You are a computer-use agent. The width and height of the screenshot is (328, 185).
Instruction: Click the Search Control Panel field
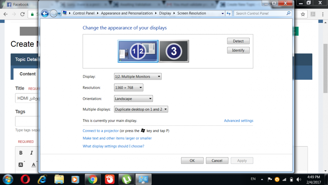pyautogui.click(x=261, y=13)
